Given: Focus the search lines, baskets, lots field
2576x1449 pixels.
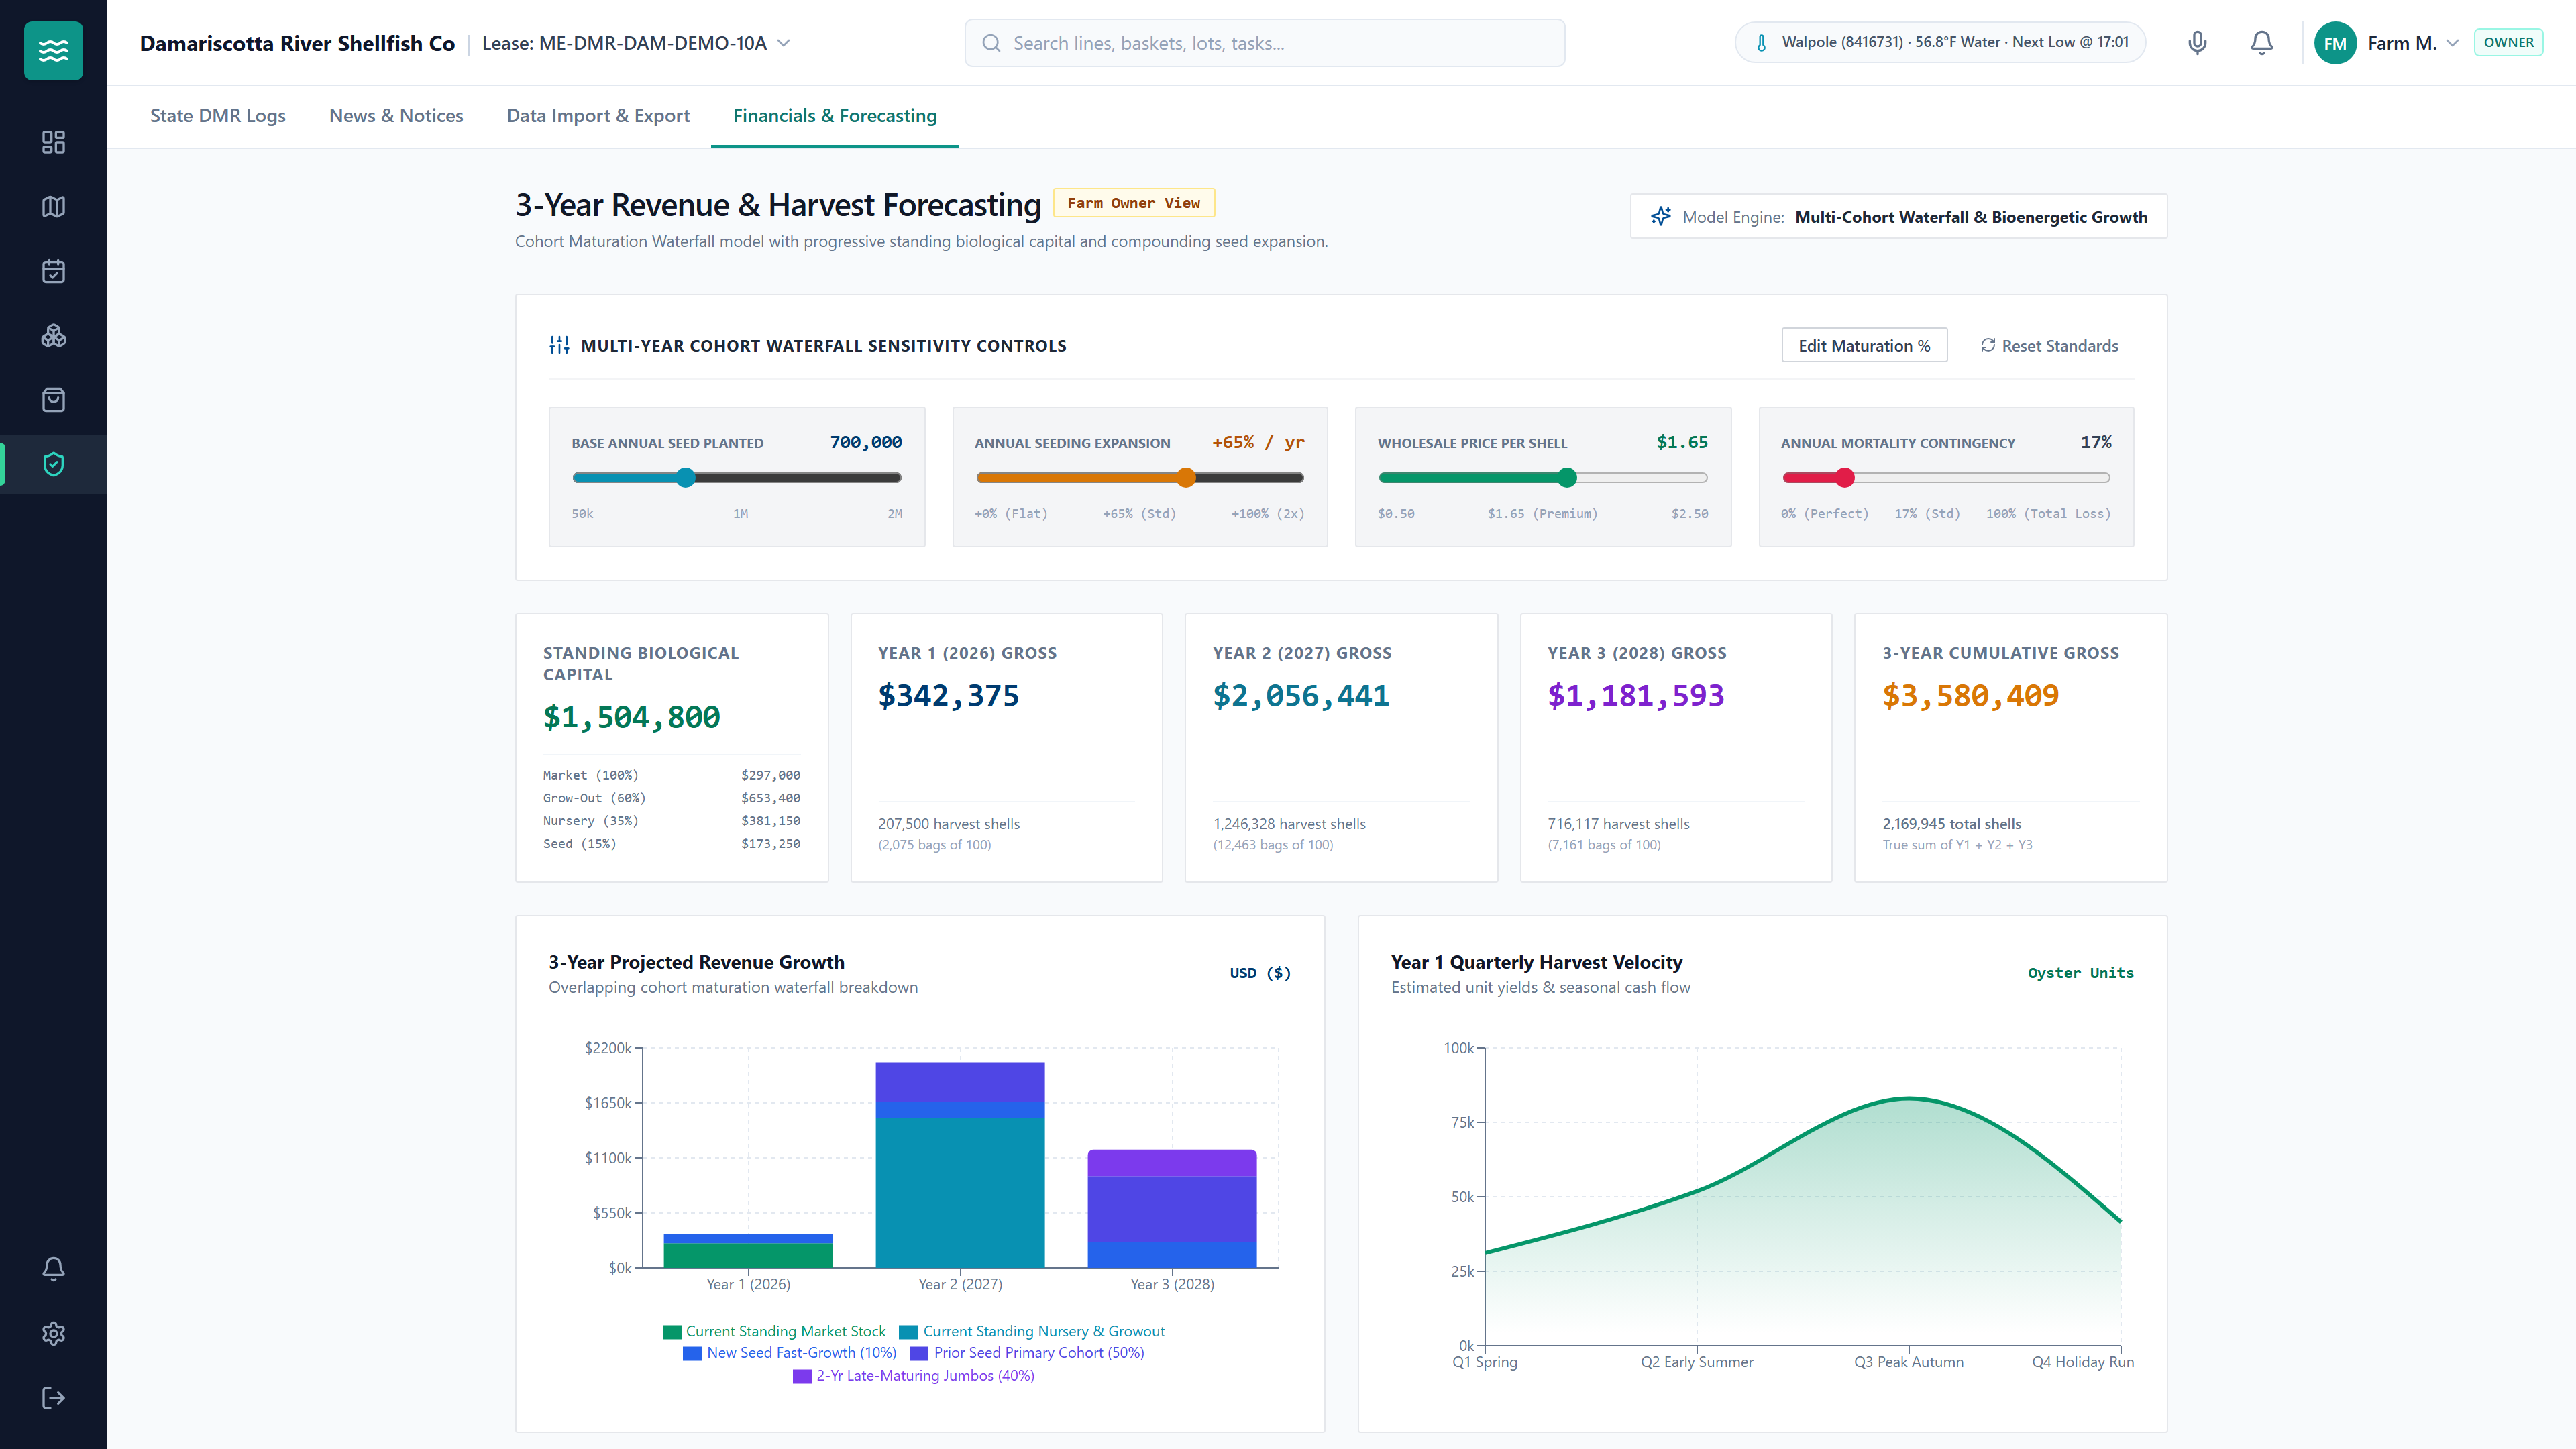Looking at the screenshot, I should [1264, 43].
